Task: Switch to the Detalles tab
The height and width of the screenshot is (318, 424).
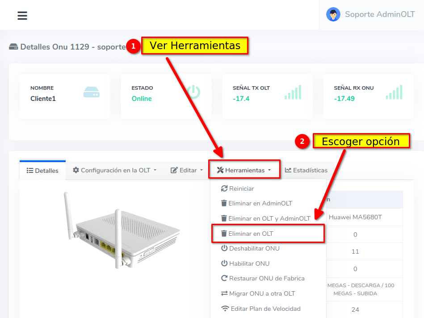Action: 42,171
